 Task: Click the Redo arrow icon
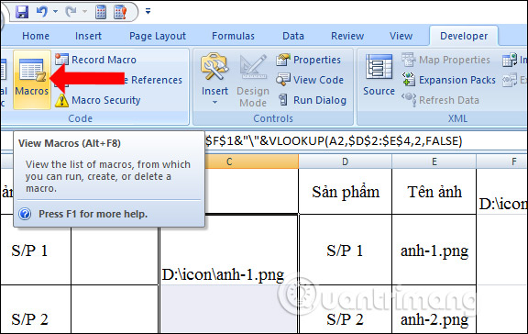tap(71, 12)
